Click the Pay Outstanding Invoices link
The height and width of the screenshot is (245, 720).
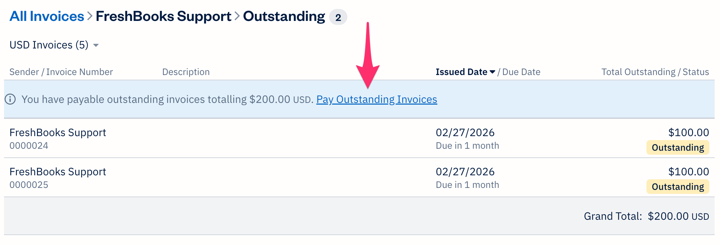coord(377,99)
